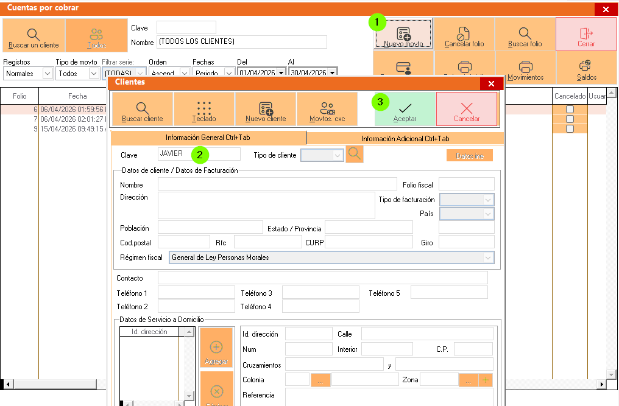Select row dated 15/04/2026 09:49:15

54,128
